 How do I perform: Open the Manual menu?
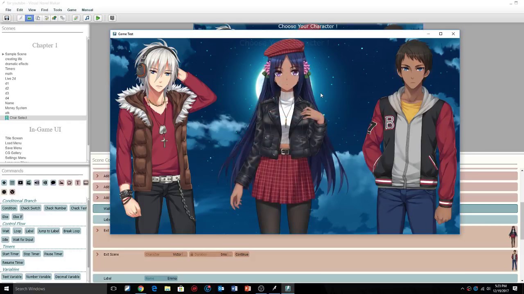coord(87,10)
